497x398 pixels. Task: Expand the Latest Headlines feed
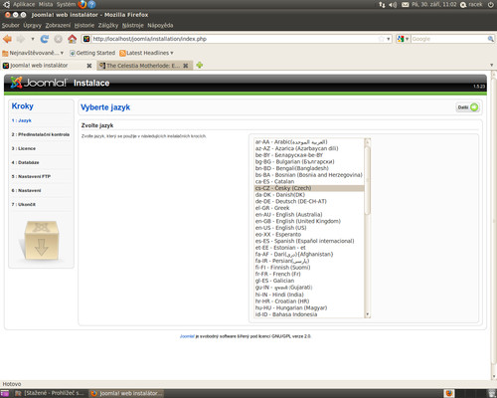click(146, 53)
